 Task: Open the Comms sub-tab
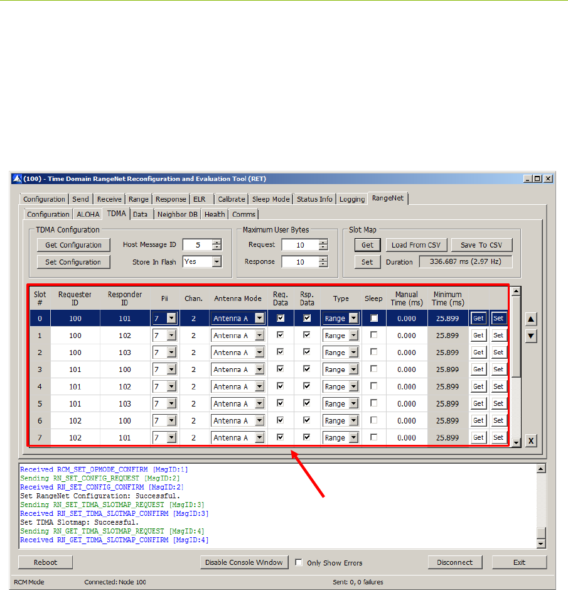[x=244, y=214]
